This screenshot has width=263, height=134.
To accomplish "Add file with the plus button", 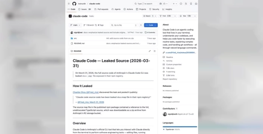I will [x=141, y=25].
